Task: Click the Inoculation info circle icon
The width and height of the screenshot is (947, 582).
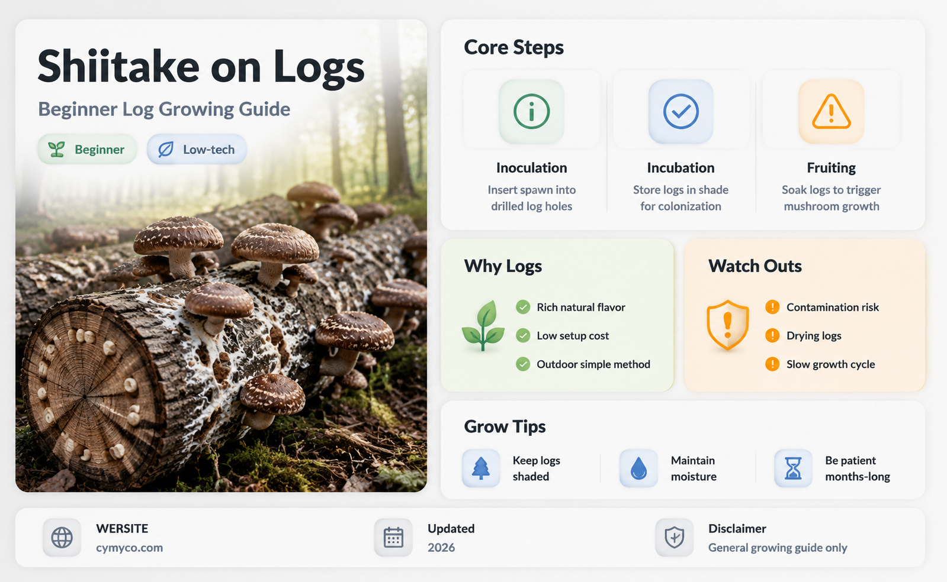Action: click(x=531, y=111)
